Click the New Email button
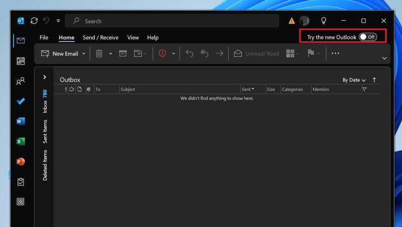 (60, 54)
